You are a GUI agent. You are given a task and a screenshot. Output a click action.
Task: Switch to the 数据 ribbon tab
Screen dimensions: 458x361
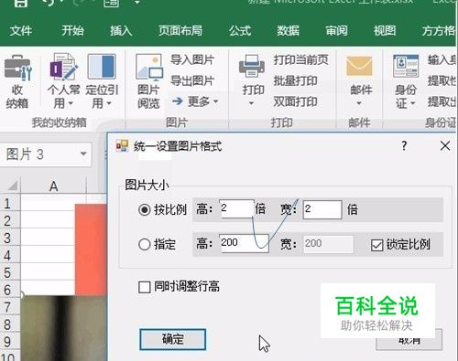pos(288,30)
